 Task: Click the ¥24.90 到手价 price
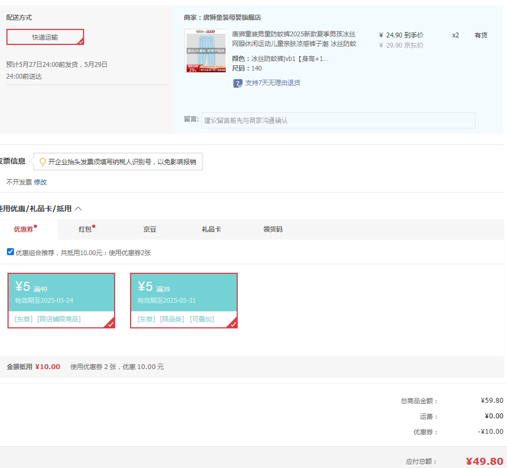click(x=401, y=35)
